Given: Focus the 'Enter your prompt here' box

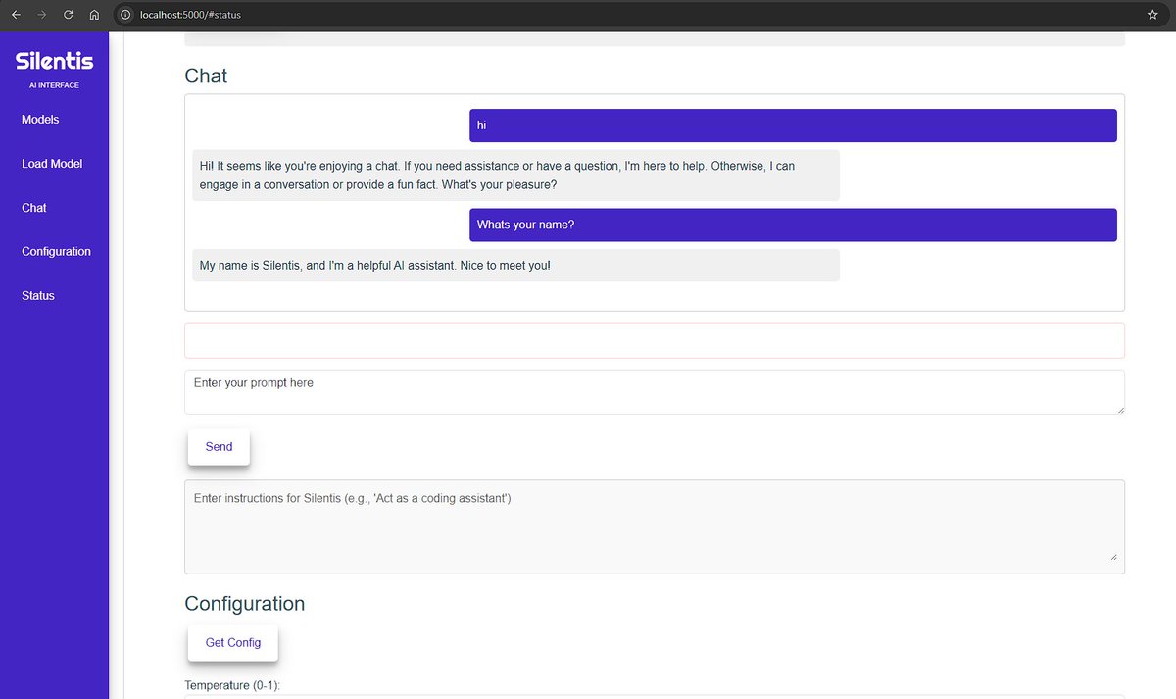Looking at the screenshot, I should [655, 392].
